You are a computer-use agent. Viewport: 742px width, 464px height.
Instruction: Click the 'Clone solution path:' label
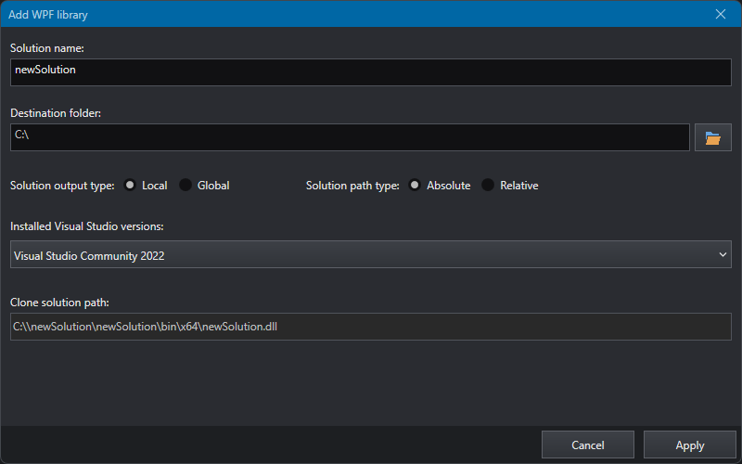point(59,303)
